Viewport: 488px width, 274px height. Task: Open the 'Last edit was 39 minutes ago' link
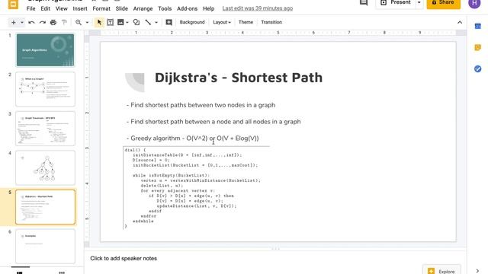click(x=258, y=8)
